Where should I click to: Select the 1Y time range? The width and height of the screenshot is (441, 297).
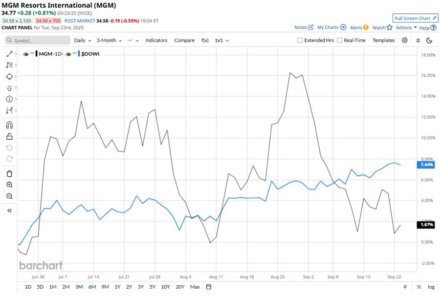[117, 287]
